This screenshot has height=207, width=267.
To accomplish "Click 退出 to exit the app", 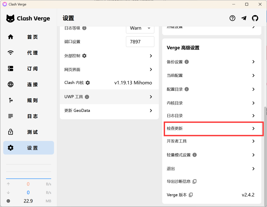I will pos(212,168).
